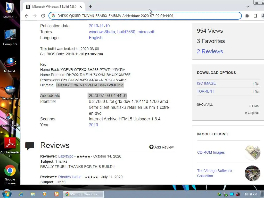Open the Chrome extensions puzzle icon
264x198 pixels.
pyautogui.click(x=247, y=16)
